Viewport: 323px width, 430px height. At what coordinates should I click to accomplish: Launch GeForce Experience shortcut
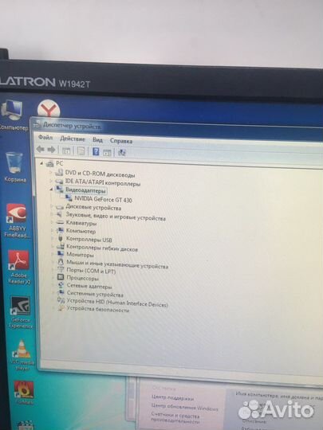[x=20, y=312]
